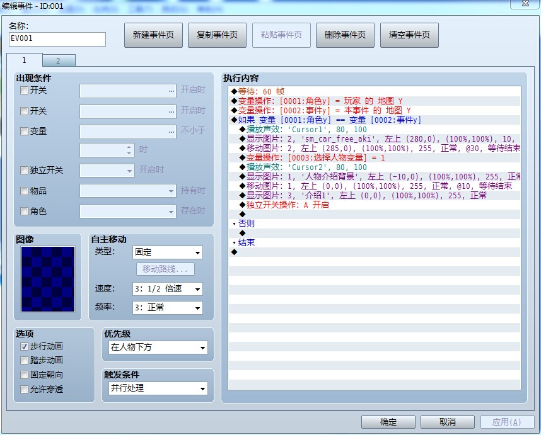Image resolution: width=541 pixels, height=435 pixels.
Task: Select the 如果 变量 conditional branch line
Action: (375, 120)
